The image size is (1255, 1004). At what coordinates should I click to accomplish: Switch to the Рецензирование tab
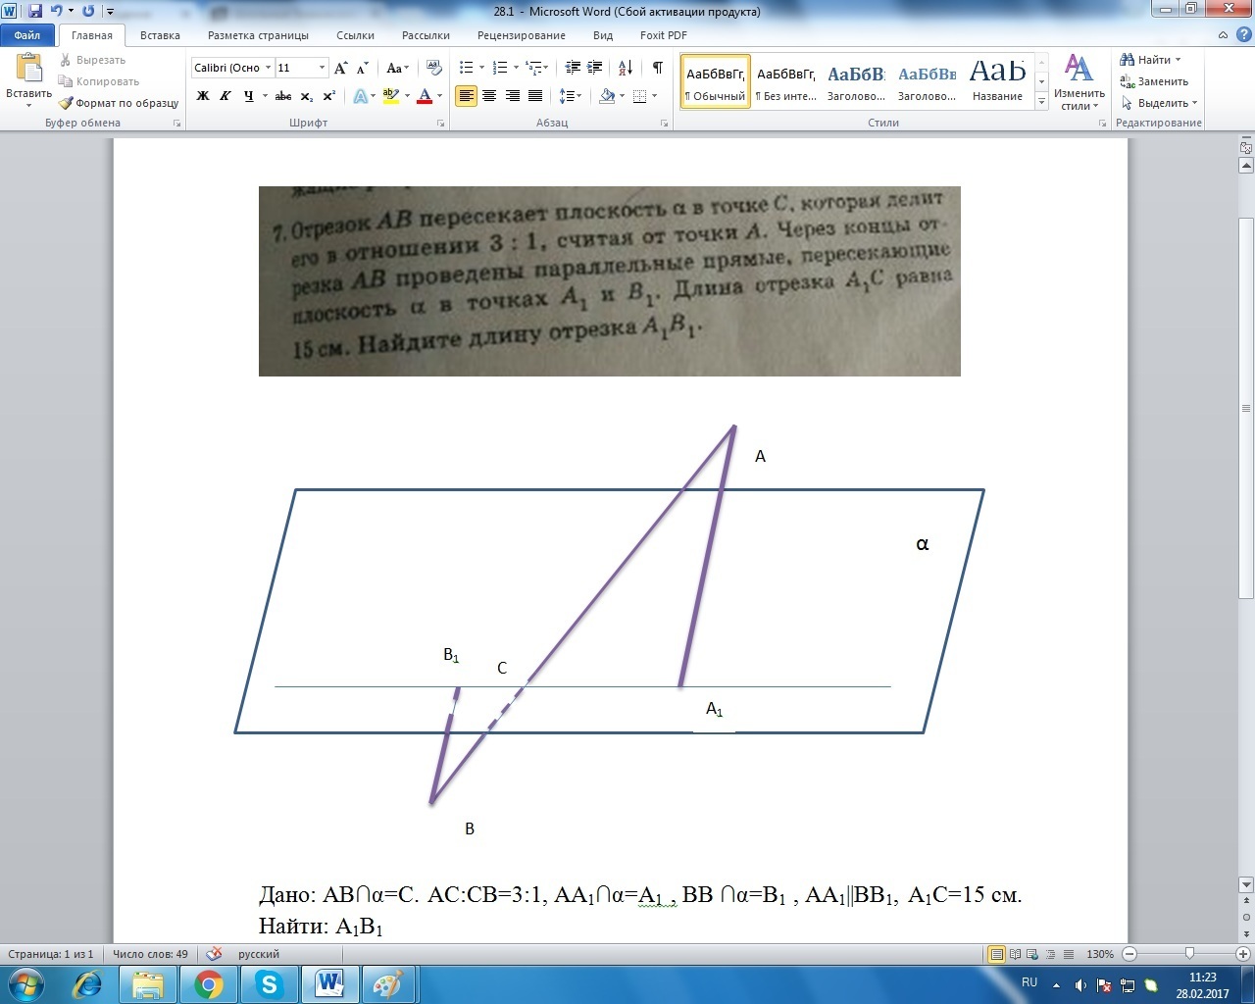click(522, 35)
